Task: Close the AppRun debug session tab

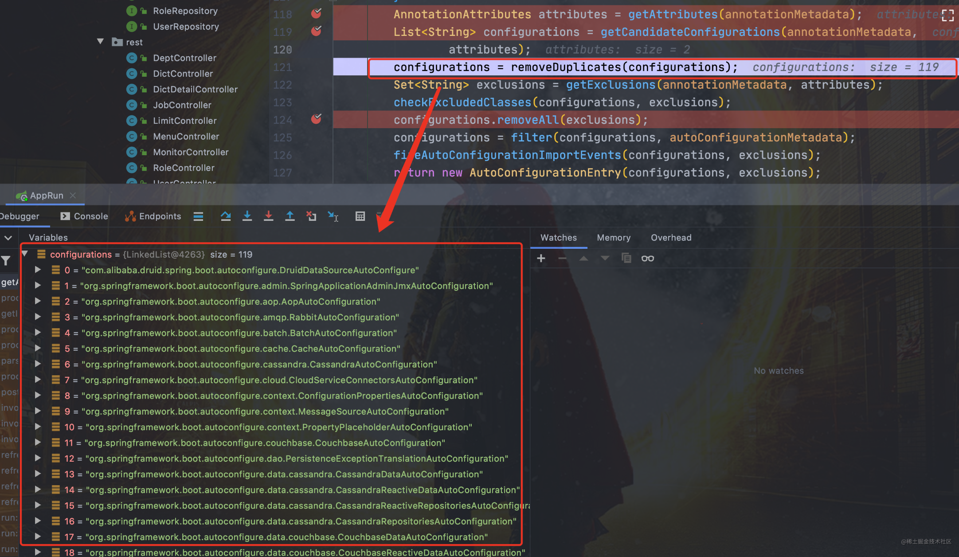Action: point(73,195)
